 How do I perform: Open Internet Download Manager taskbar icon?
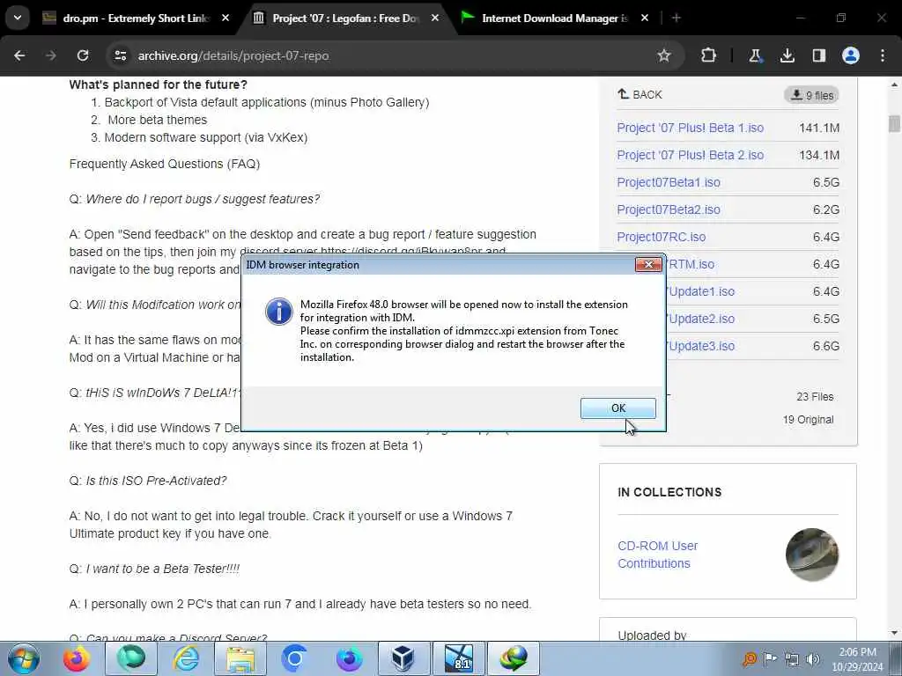tap(514, 658)
